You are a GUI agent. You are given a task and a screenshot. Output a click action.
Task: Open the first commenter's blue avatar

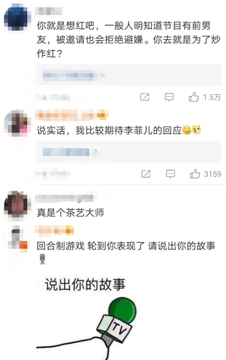pos(17,19)
